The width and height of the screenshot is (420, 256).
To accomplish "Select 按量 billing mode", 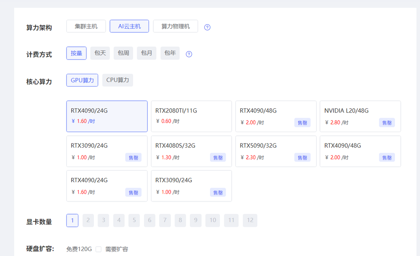I will click(x=76, y=53).
